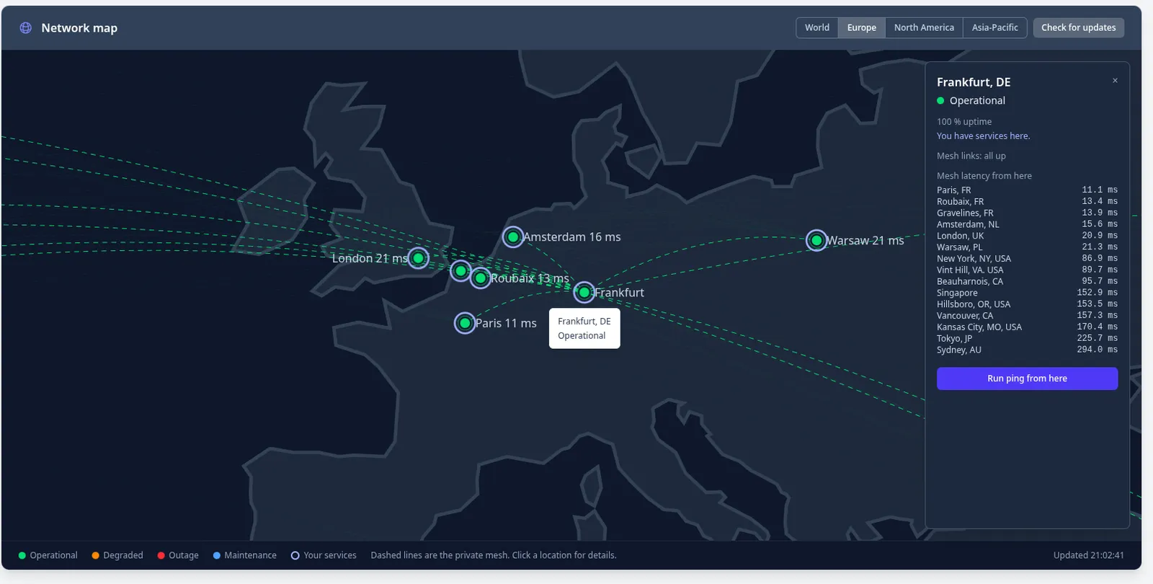Image resolution: width=1153 pixels, height=584 pixels.
Task: Click the Paris, FR latency row
Action: [1027, 190]
